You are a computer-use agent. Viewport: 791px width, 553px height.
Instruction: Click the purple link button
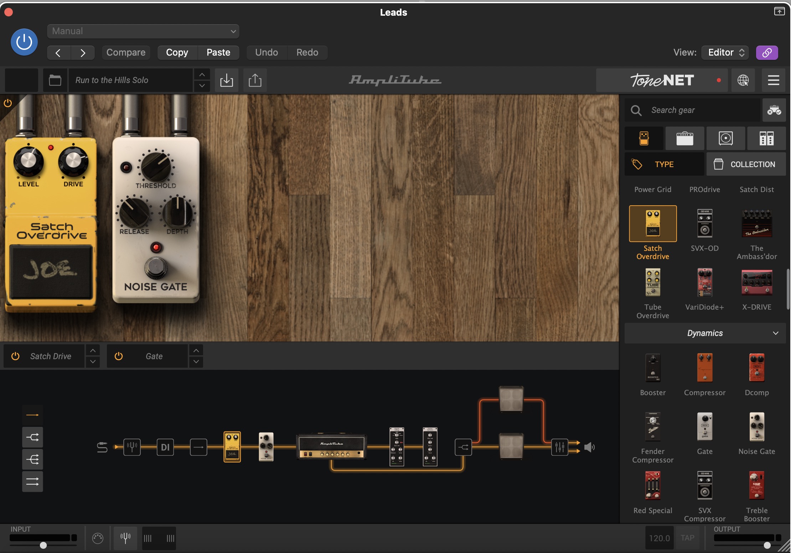click(767, 53)
